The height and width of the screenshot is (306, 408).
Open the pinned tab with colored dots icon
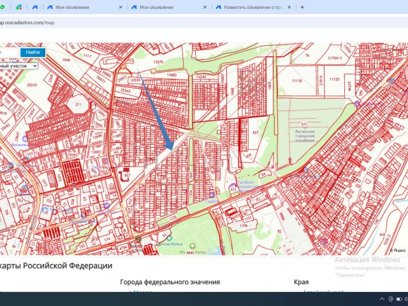coord(18,7)
